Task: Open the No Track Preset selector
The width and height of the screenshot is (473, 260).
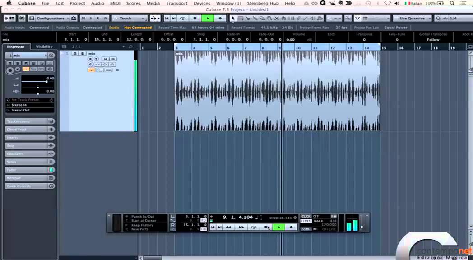Action: tap(30, 100)
